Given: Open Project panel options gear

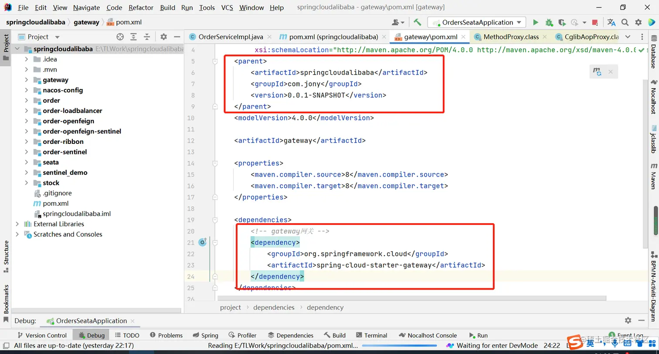Looking at the screenshot, I should click(x=163, y=37).
